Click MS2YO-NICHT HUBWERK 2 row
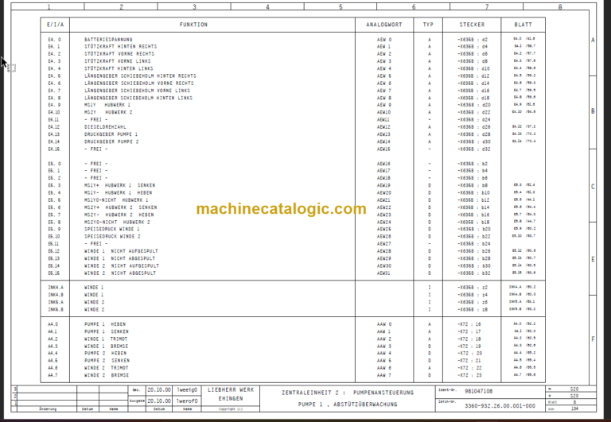Screen dimensions: 611x422 tap(117, 223)
